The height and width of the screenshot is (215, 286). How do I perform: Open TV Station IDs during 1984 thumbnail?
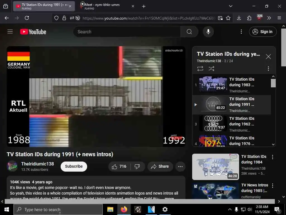click(215, 167)
